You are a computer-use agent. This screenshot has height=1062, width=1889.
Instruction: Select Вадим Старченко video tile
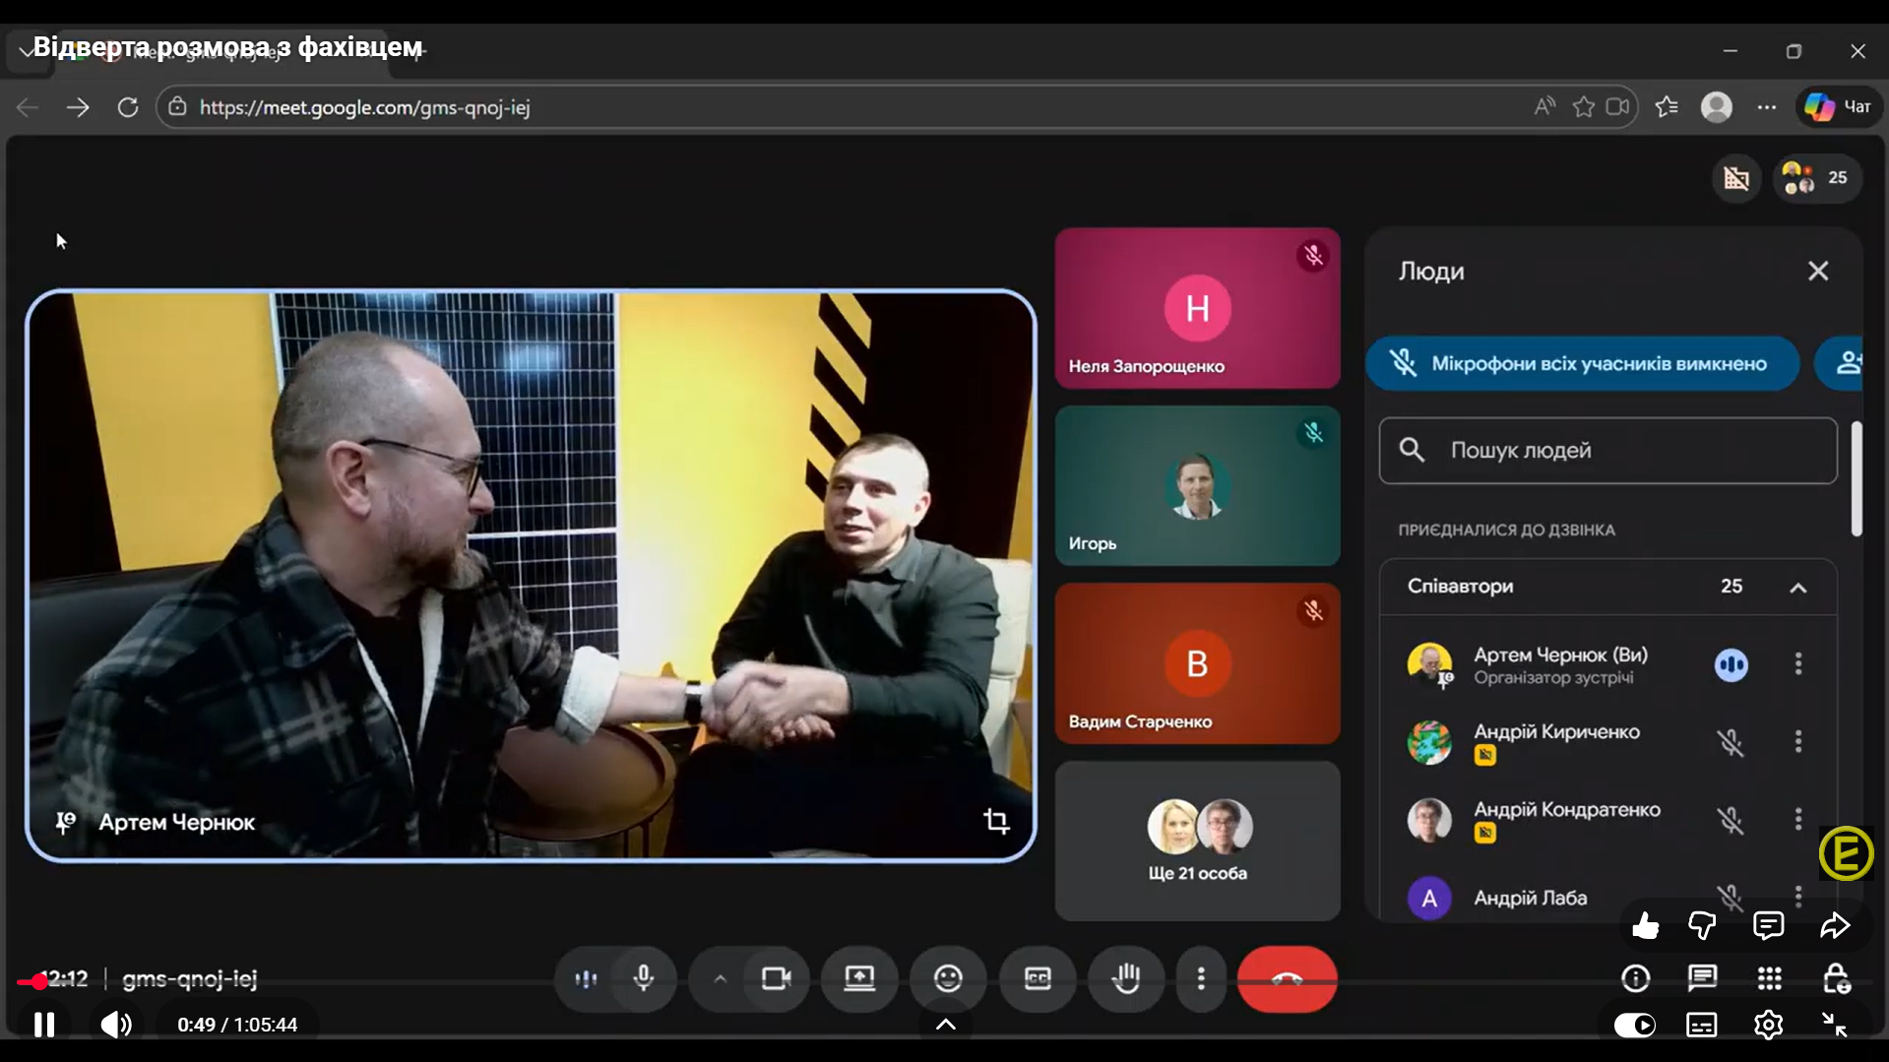[1197, 663]
